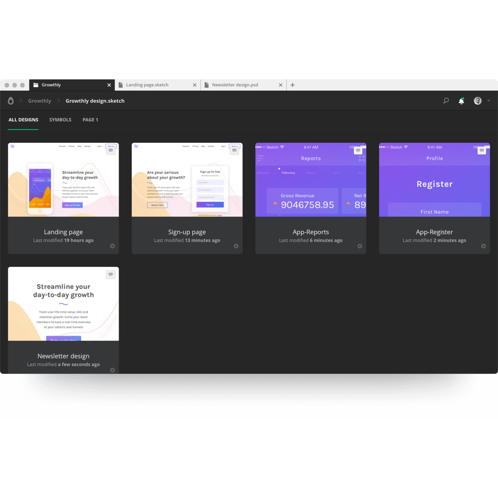
Task: Open search with the magnifier icon
Action: tap(446, 101)
